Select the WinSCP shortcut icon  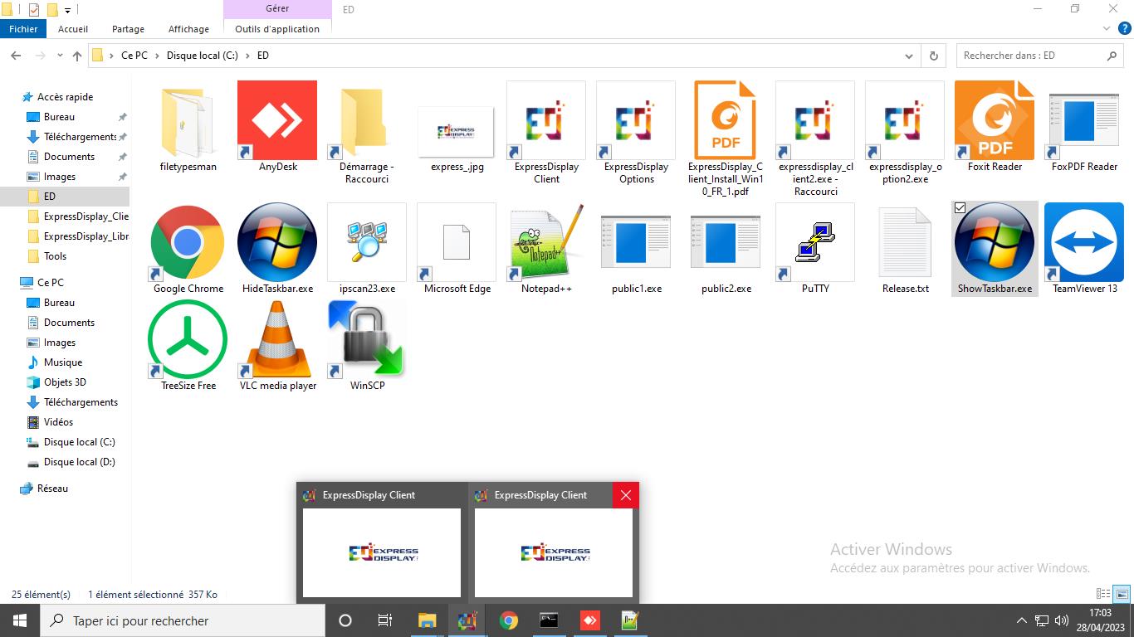[367, 340]
